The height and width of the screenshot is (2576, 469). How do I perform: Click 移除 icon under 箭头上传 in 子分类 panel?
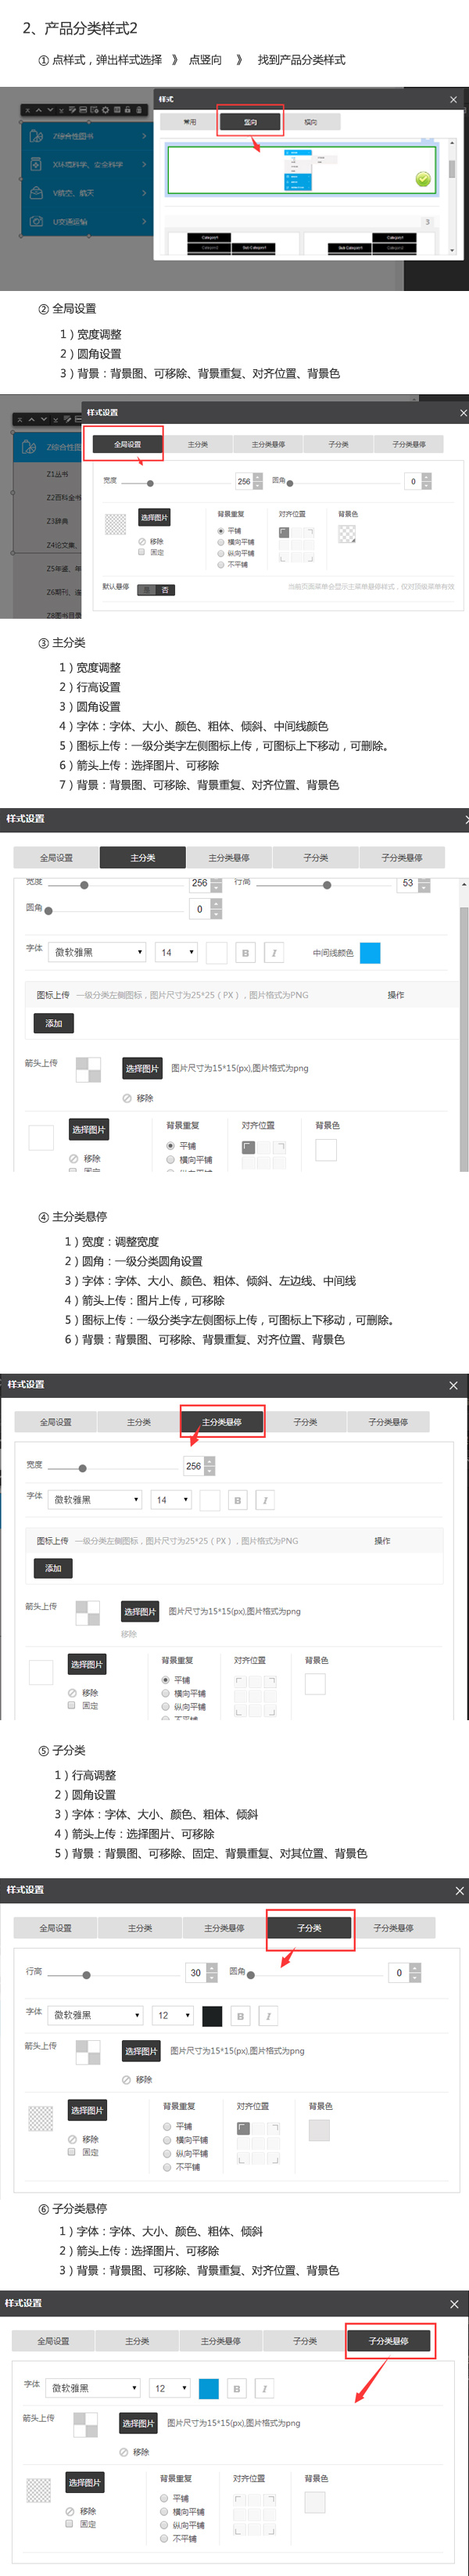point(127,2079)
